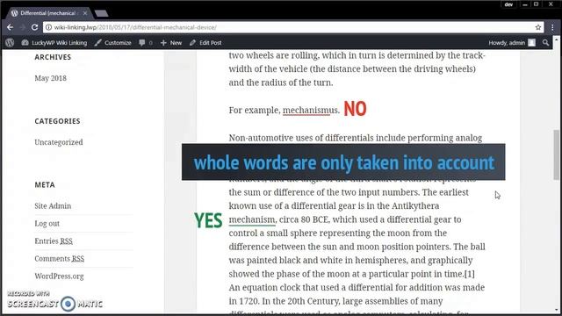This screenshot has width=562, height=316.
Task: Follow the underlined mechanism link after Antikythera
Action: [x=252, y=219]
